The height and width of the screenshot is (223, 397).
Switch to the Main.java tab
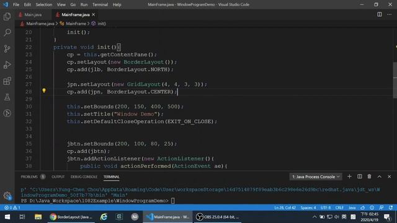coord(33,15)
